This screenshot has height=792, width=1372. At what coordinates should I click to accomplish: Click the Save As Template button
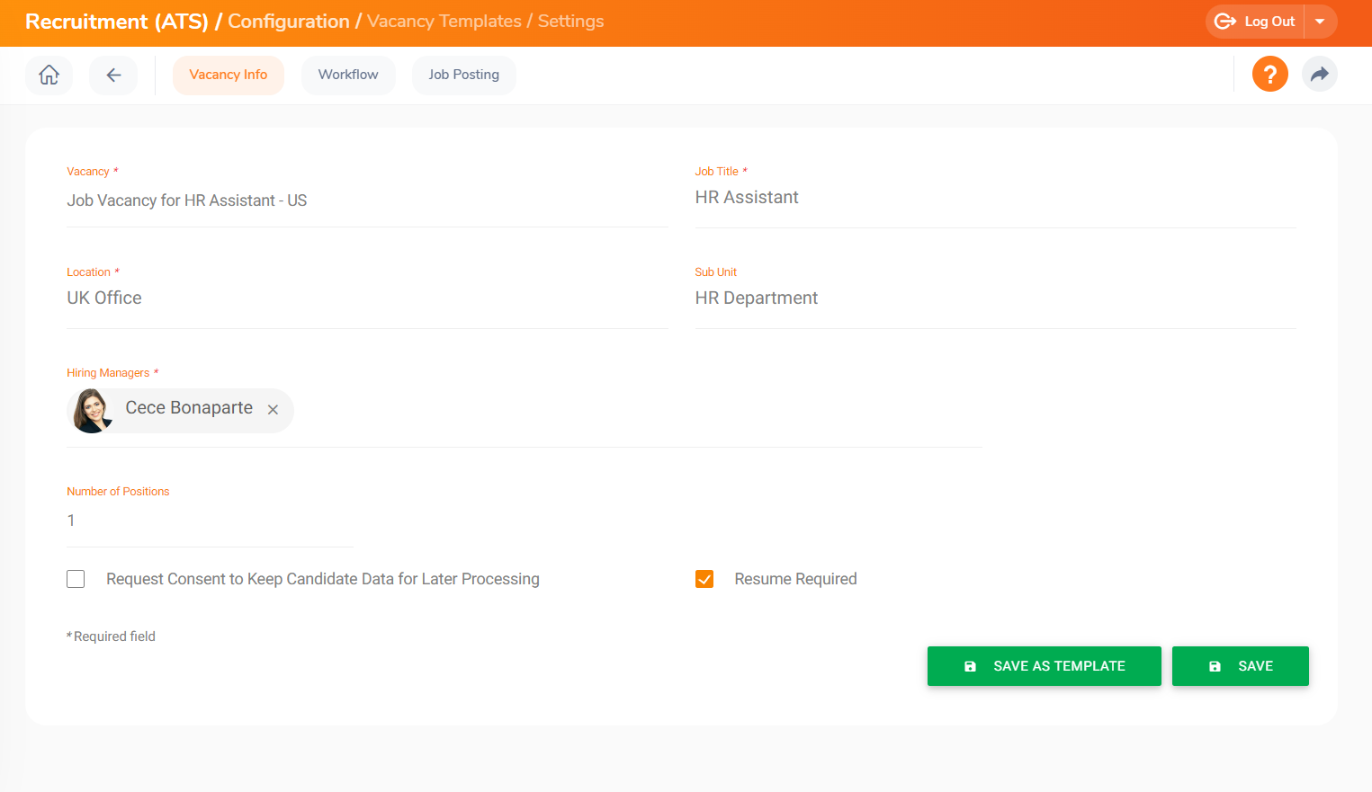1044,666
